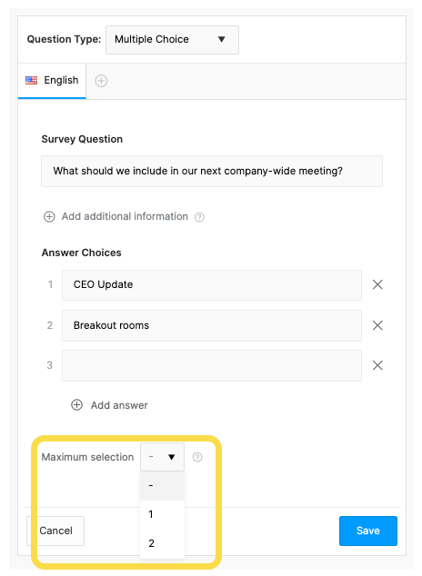Switch to the English language tab

[x=52, y=81]
